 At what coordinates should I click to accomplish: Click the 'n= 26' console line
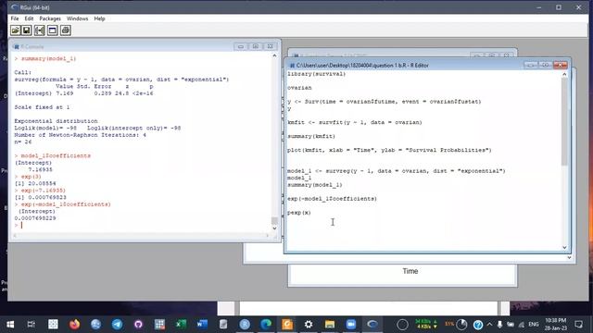coord(23,142)
